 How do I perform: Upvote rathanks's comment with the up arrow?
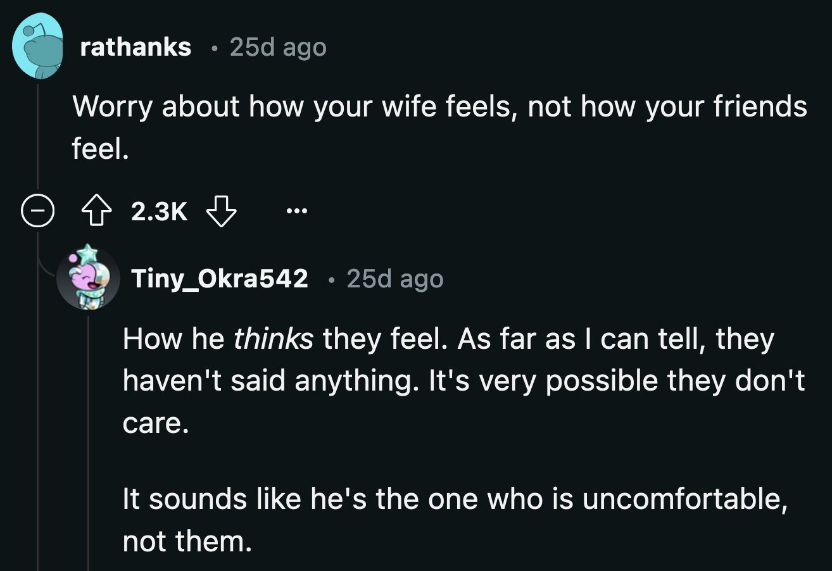pos(96,211)
